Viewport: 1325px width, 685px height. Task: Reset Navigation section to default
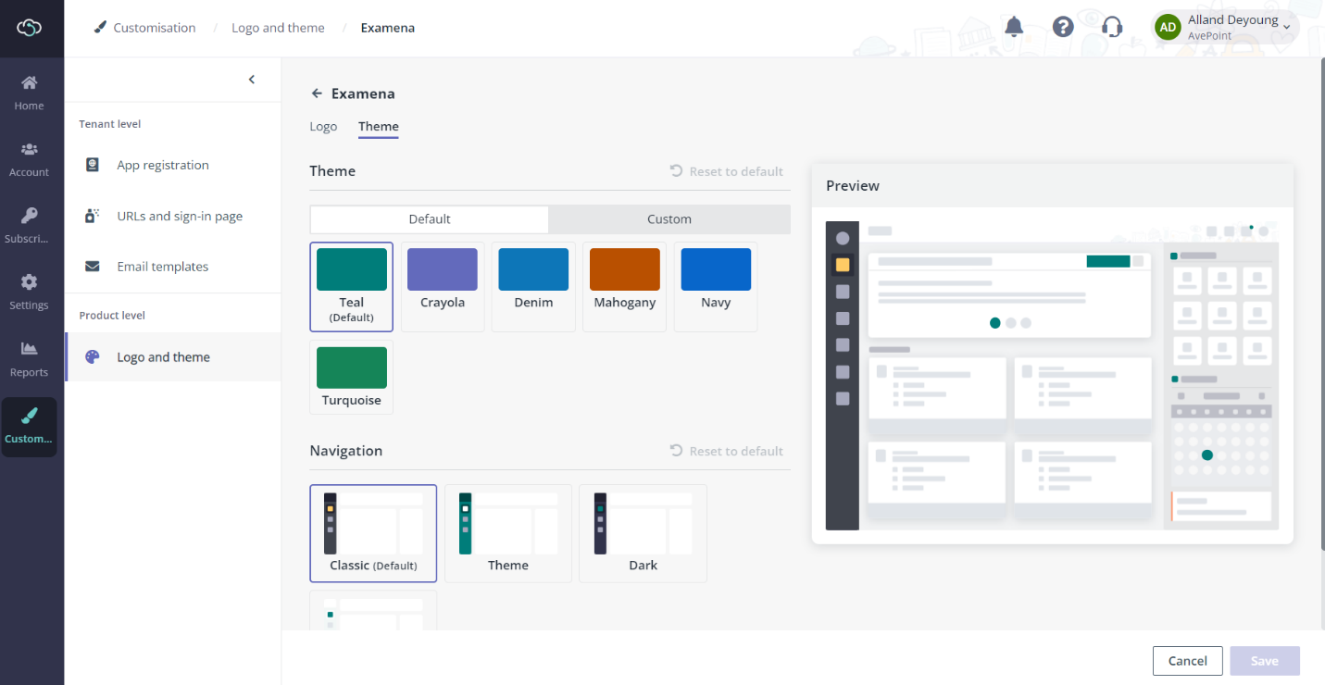727,451
